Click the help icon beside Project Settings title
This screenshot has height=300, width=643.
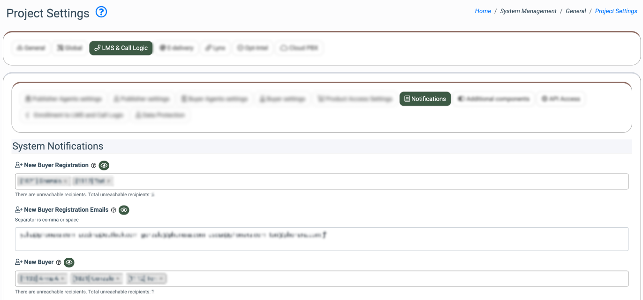pyautogui.click(x=101, y=12)
